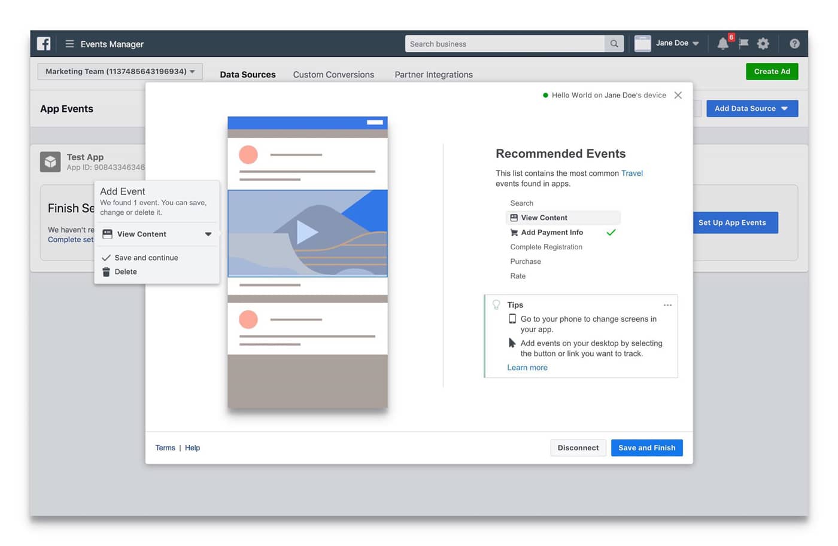The width and height of the screenshot is (838, 546).
Task: Switch to the Data Sources tab
Action: pos(248,75)
